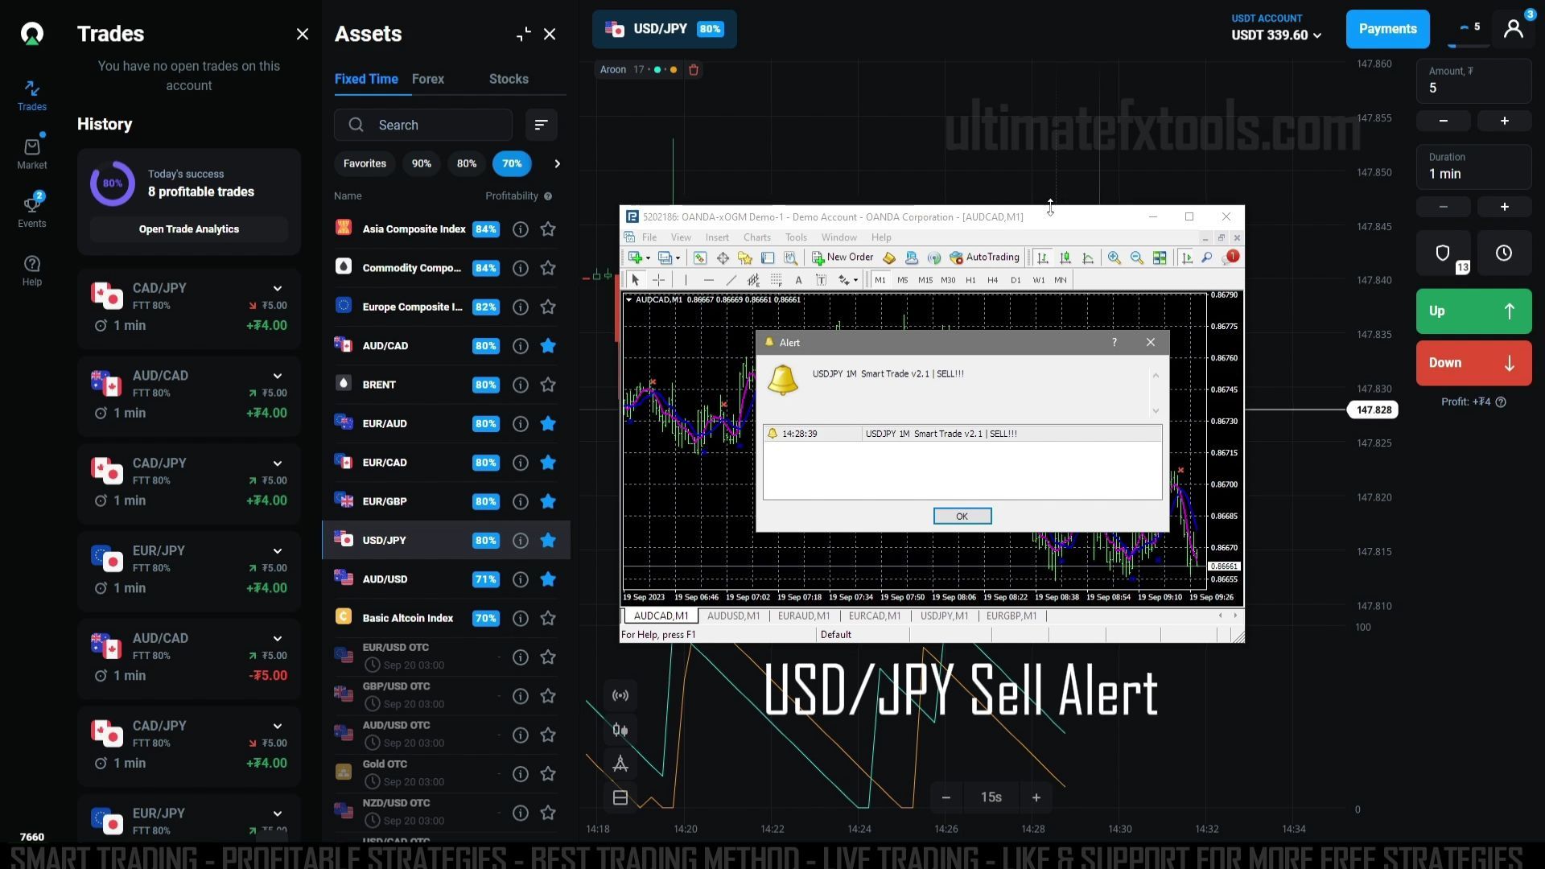Click Open Trade Analytics
This screenshot has width=1545, height=869.
pyautogui.click(x=189, y=229)
